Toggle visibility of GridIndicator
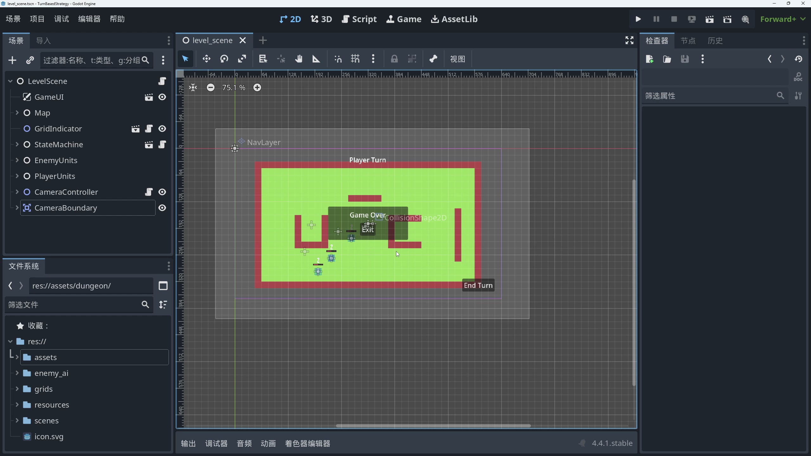Viewport: 811px width, 456px height. tap(163, 129)
